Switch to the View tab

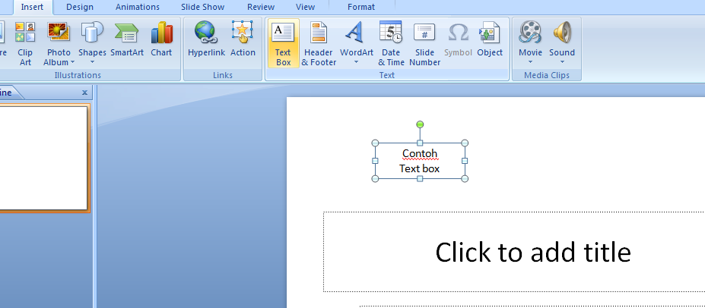(x=305, y=7)
